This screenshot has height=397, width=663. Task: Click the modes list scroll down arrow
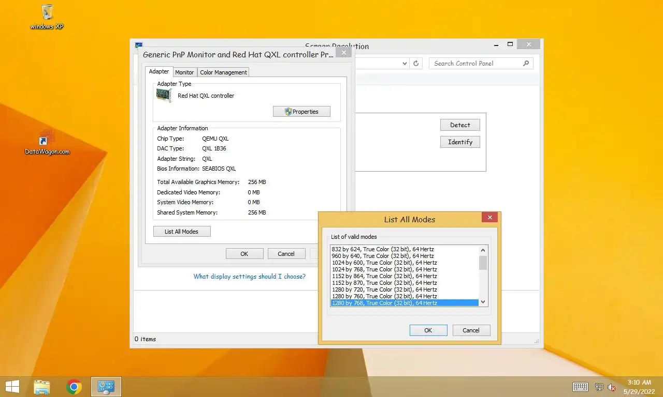(x=483, y=302)
